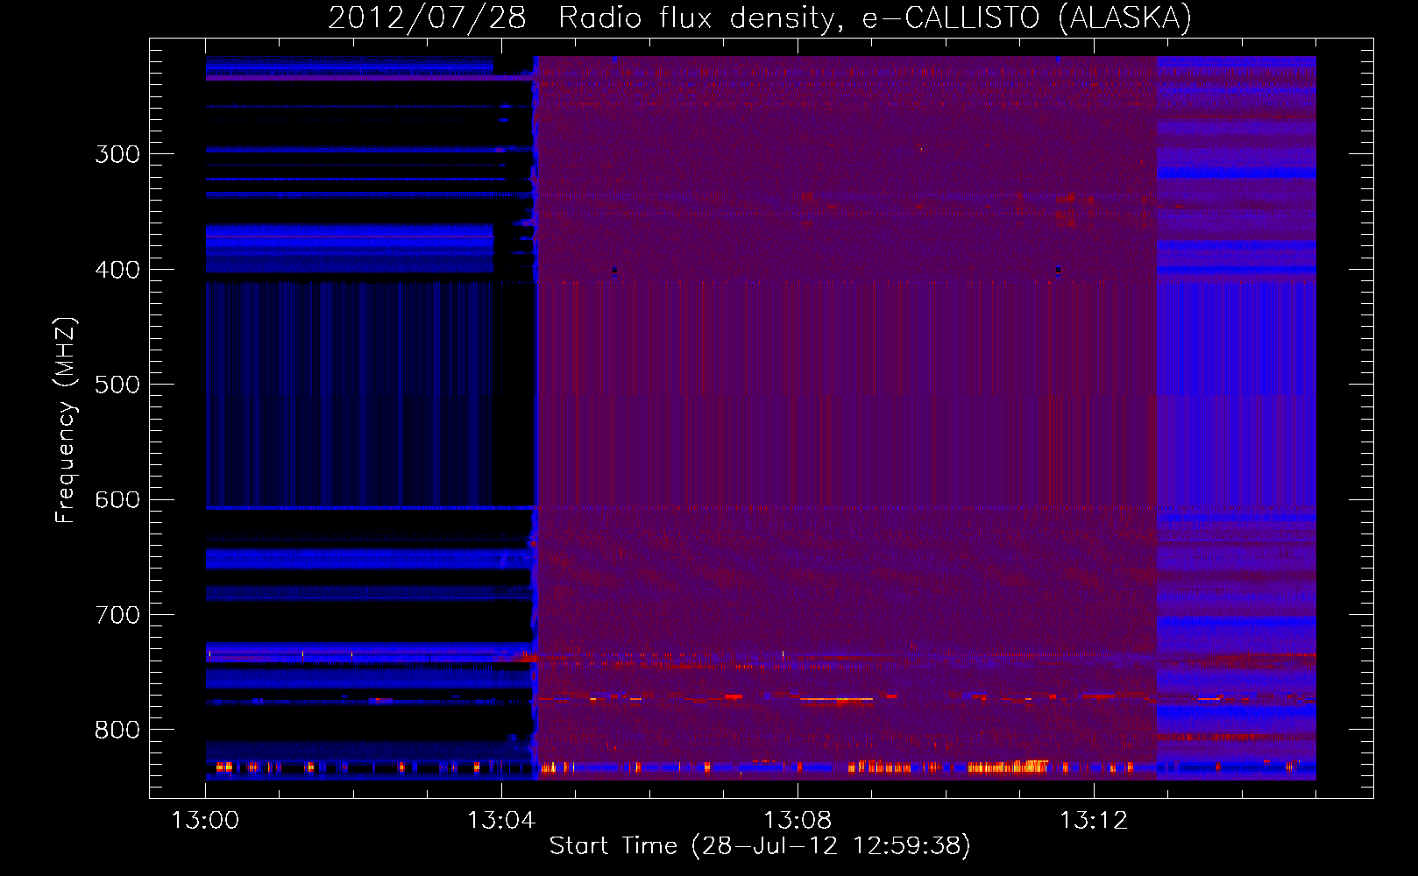Click the 500 frequency tick label

pos(117,385)
